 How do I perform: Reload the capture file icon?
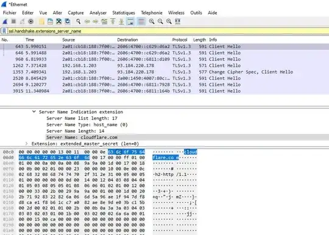tap(68, 21)
